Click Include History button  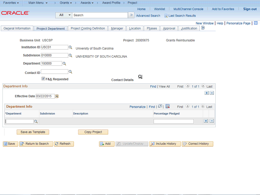tap(165, 144)
